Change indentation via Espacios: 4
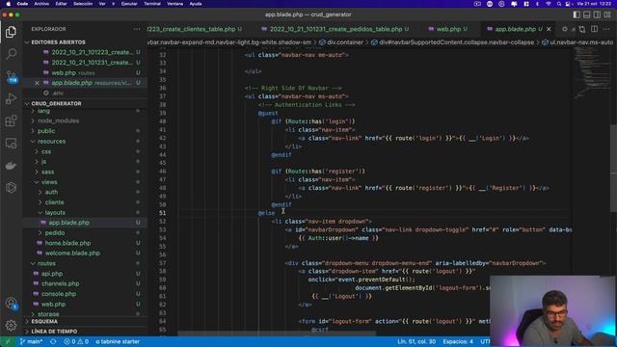 point(458,341)
